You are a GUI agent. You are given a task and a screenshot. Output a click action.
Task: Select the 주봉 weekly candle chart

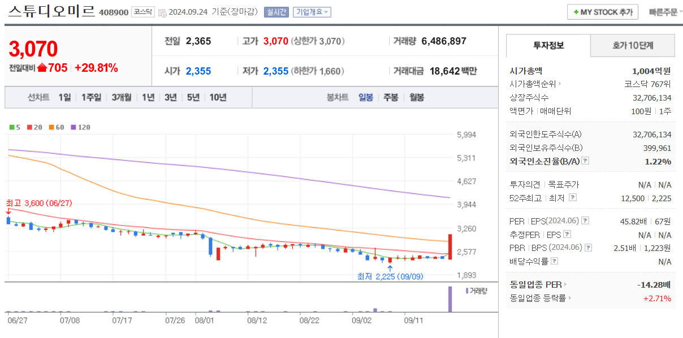pos(391,97)
